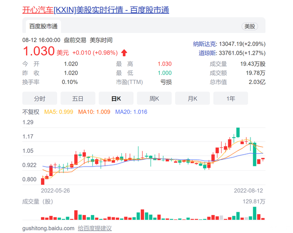The height and width of the screenshot is (233, 293).
Task: Click the tallest green volume bar
Action: point(255,213)
